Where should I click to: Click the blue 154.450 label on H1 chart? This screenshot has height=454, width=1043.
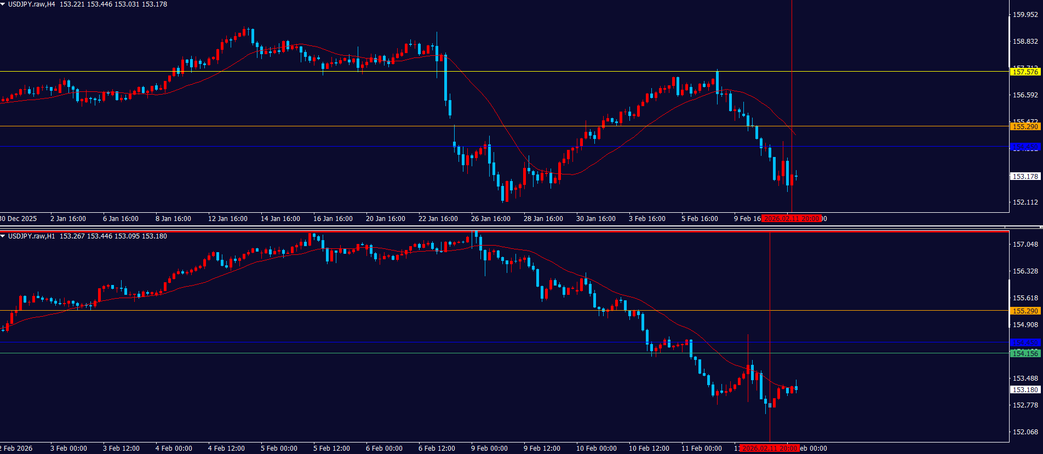[1024, 342]
